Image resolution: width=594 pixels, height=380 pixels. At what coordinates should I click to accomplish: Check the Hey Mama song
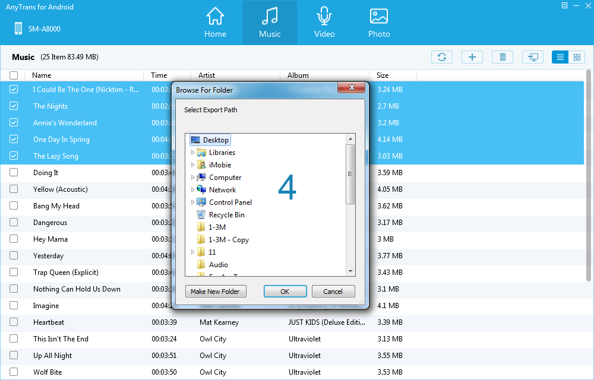(x=14, y=239)
